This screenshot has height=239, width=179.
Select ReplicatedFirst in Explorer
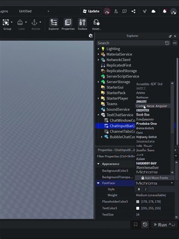point(119,65)
